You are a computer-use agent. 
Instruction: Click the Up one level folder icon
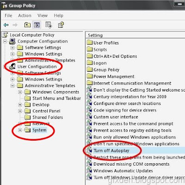[27, 25]
